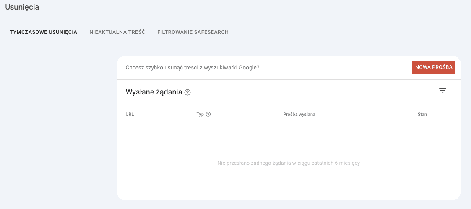The height and width of the screenshot is (209, 471).
Task: Show help icon next to Typ column
Action: pos(208,115)
